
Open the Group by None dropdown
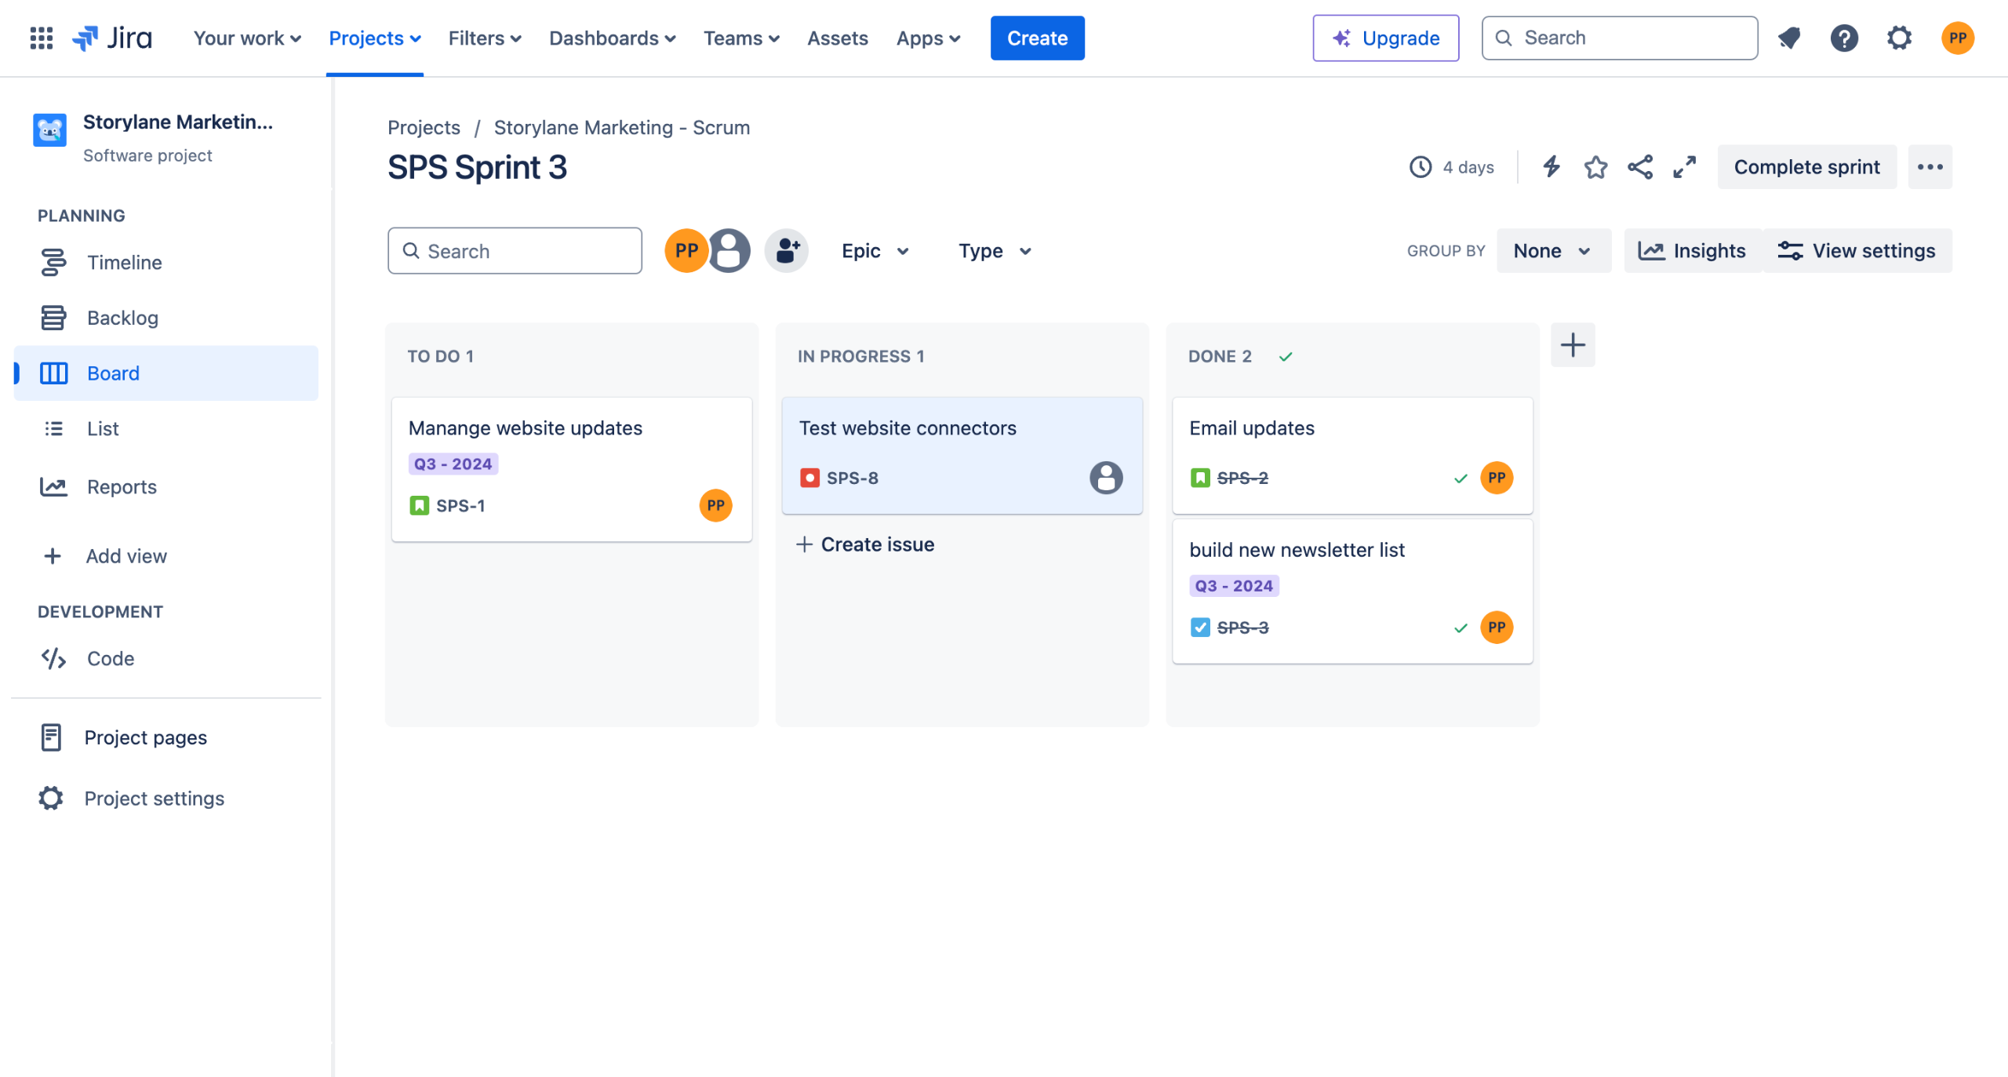(x=1552, y=251)
